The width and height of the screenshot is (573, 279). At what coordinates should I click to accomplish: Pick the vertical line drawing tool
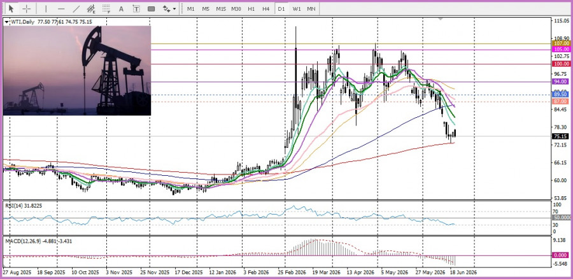(46, 8)
